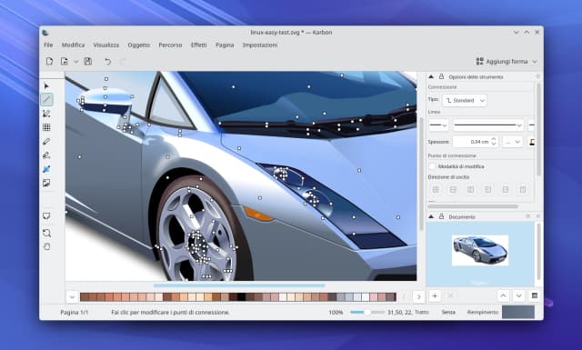Pick the first brown swatch in palette

tap(85, 297)
